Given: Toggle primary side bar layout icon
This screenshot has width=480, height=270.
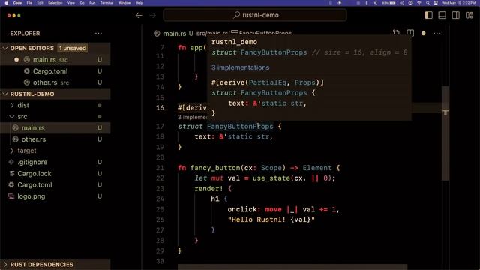Looking at the screenshot, I should [x=428, y=15].
